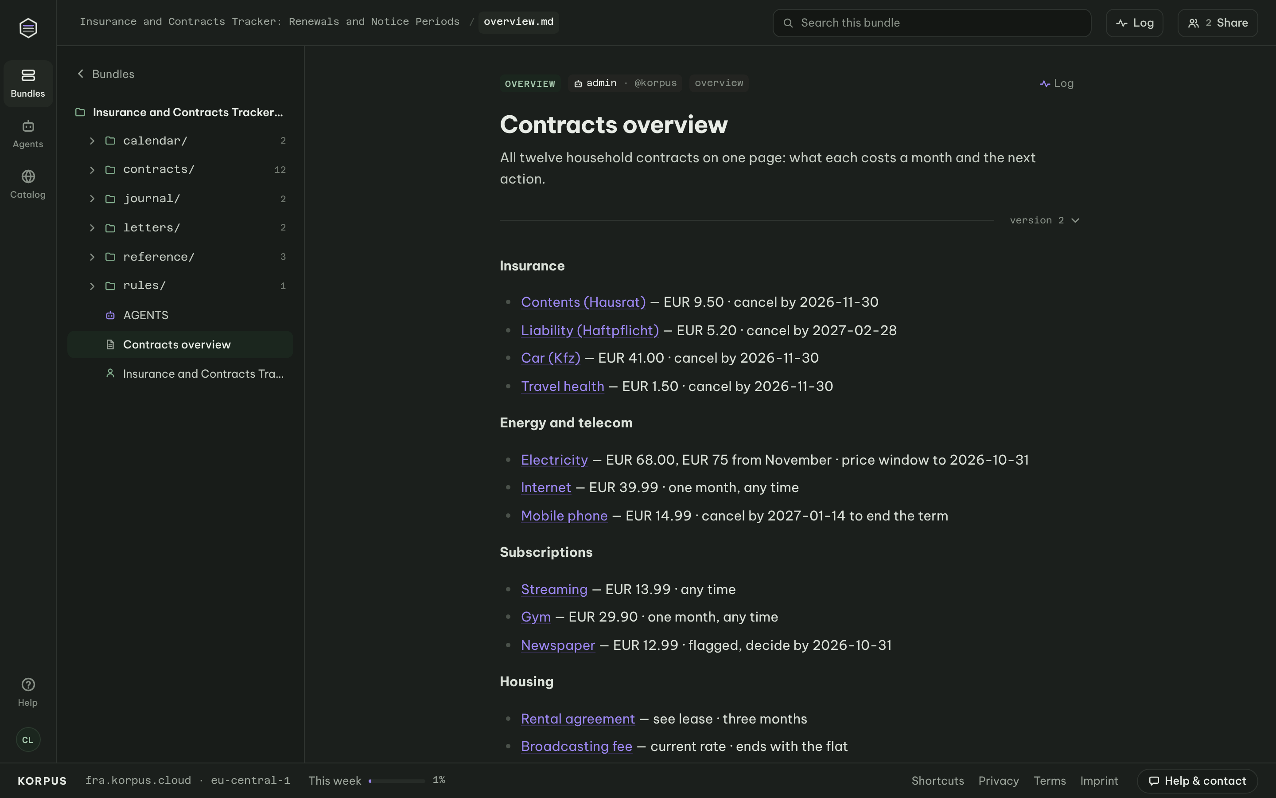
Task: Open the AGENTS robot file
Action: [180, 315]
